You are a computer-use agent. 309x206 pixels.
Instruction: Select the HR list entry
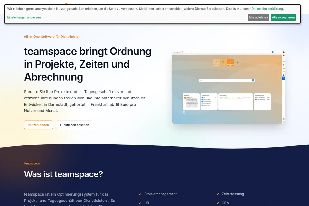point(147,203)
